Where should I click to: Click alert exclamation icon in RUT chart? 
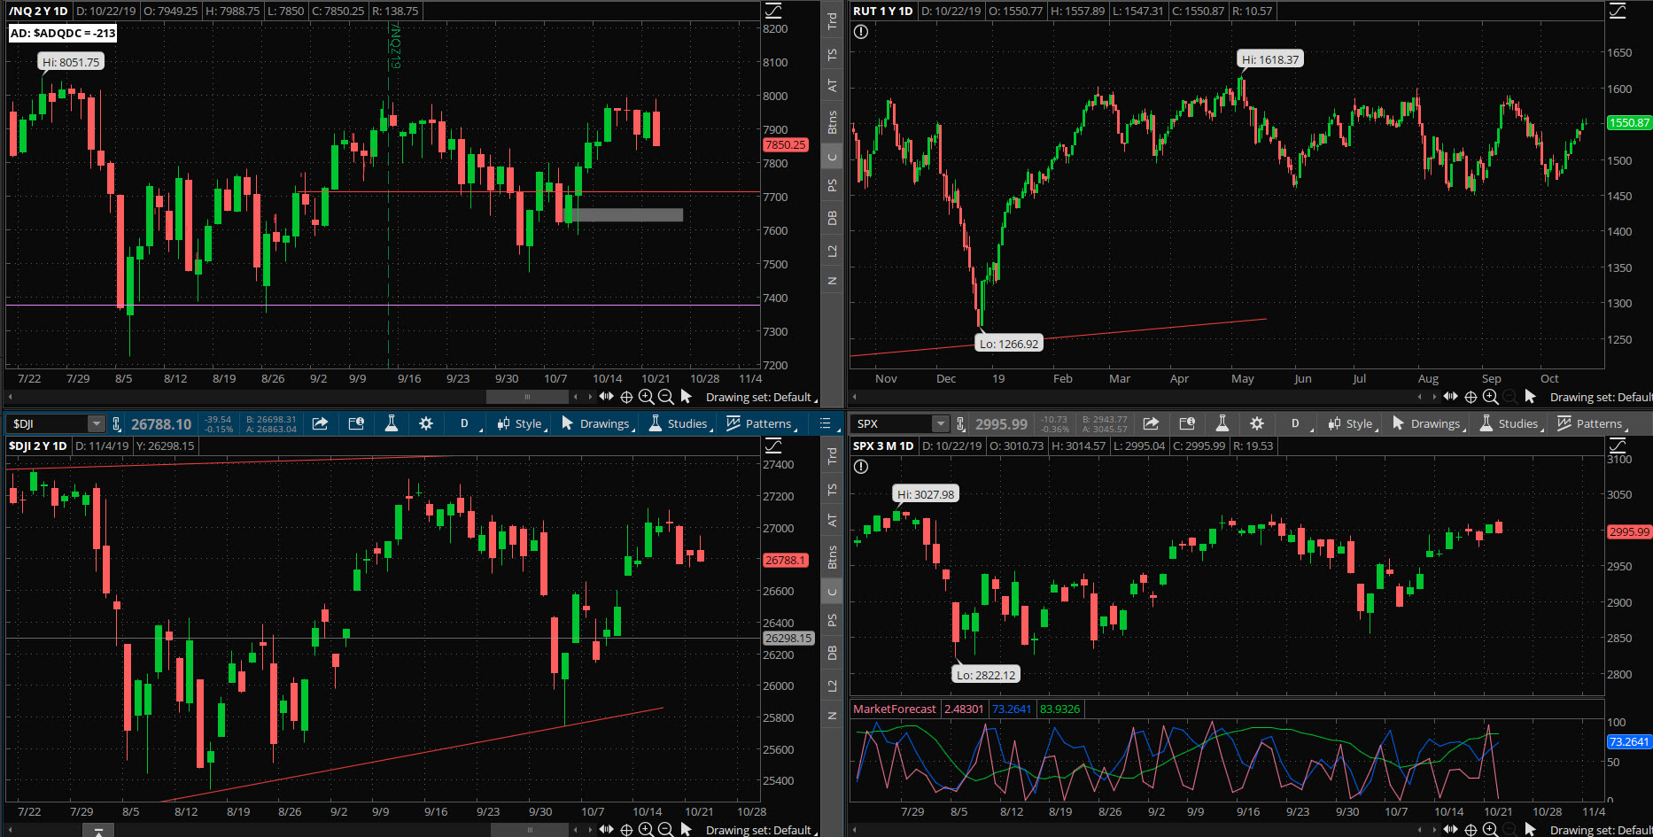pyautogui.click(x=860, y=32)
